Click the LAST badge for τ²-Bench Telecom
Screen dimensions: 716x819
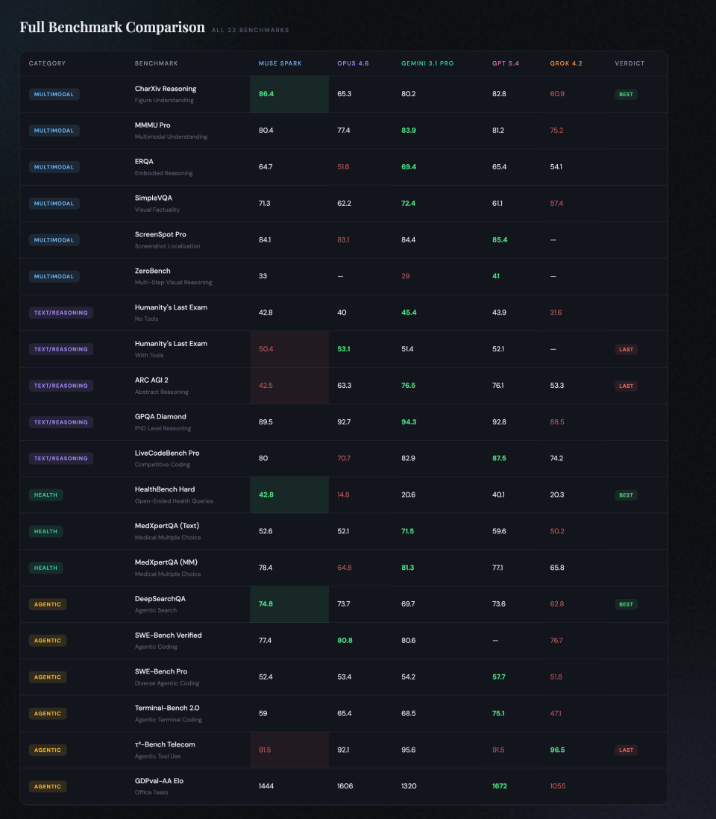(626, 750)
